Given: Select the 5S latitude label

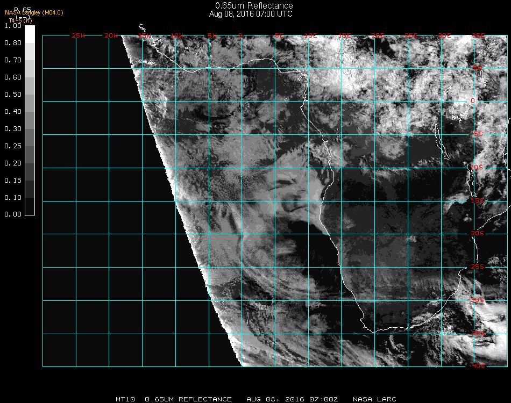Looking at the screenshot, I should [x=478, y=134].
